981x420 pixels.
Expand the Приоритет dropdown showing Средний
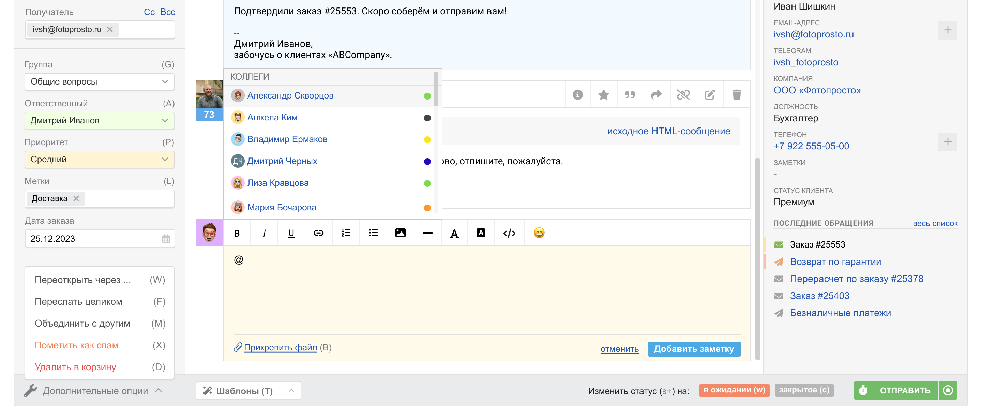point(99,159)
